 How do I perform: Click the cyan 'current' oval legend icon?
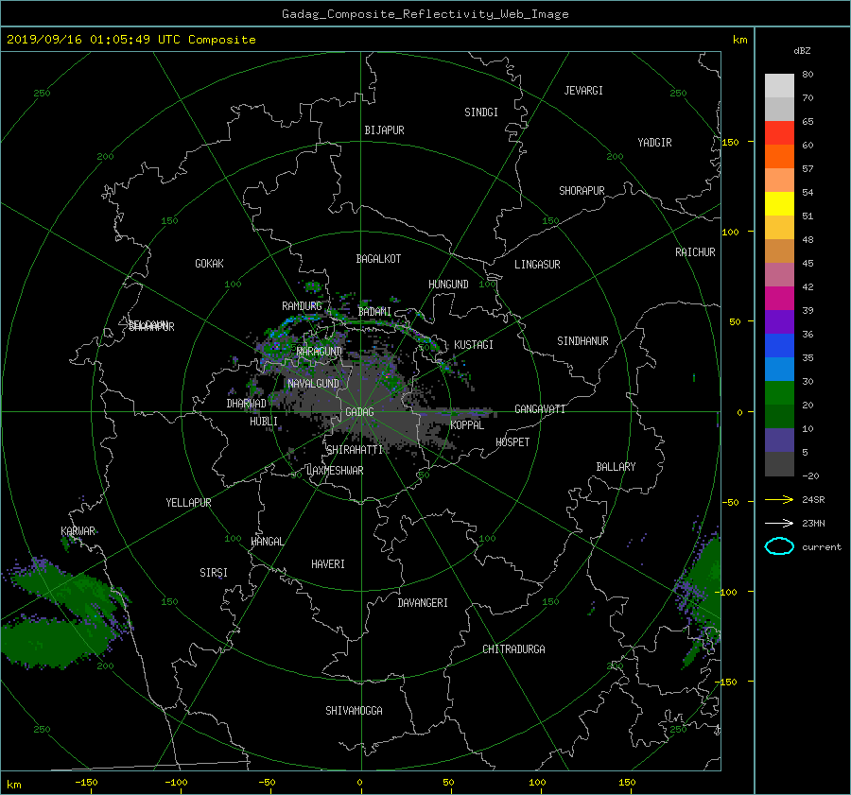[779, 546]
